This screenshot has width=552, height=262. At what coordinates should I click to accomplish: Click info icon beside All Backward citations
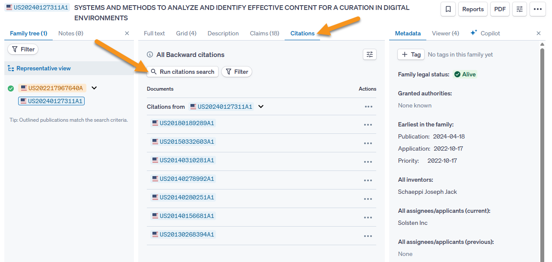[150, 55]
